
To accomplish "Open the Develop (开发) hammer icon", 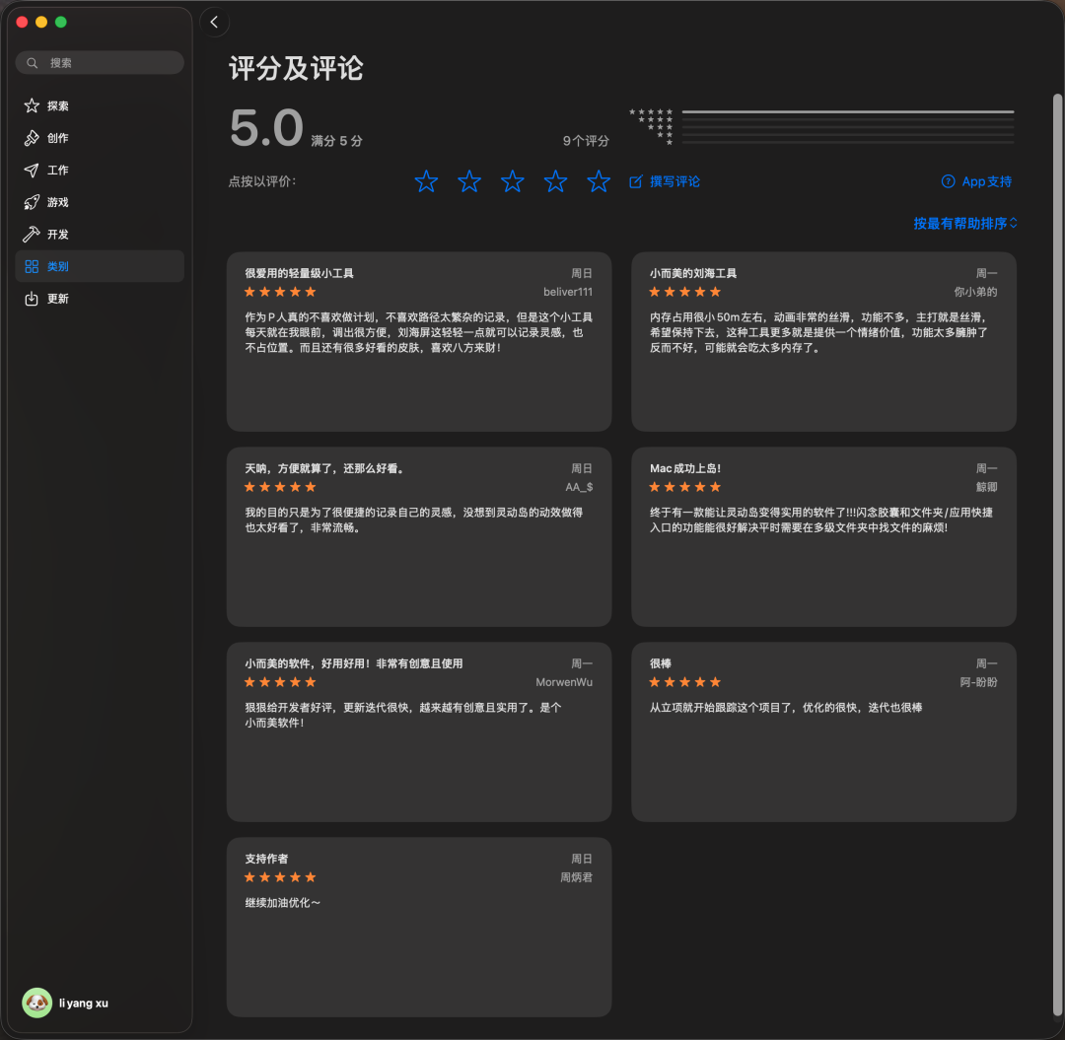I will (32, 235).
